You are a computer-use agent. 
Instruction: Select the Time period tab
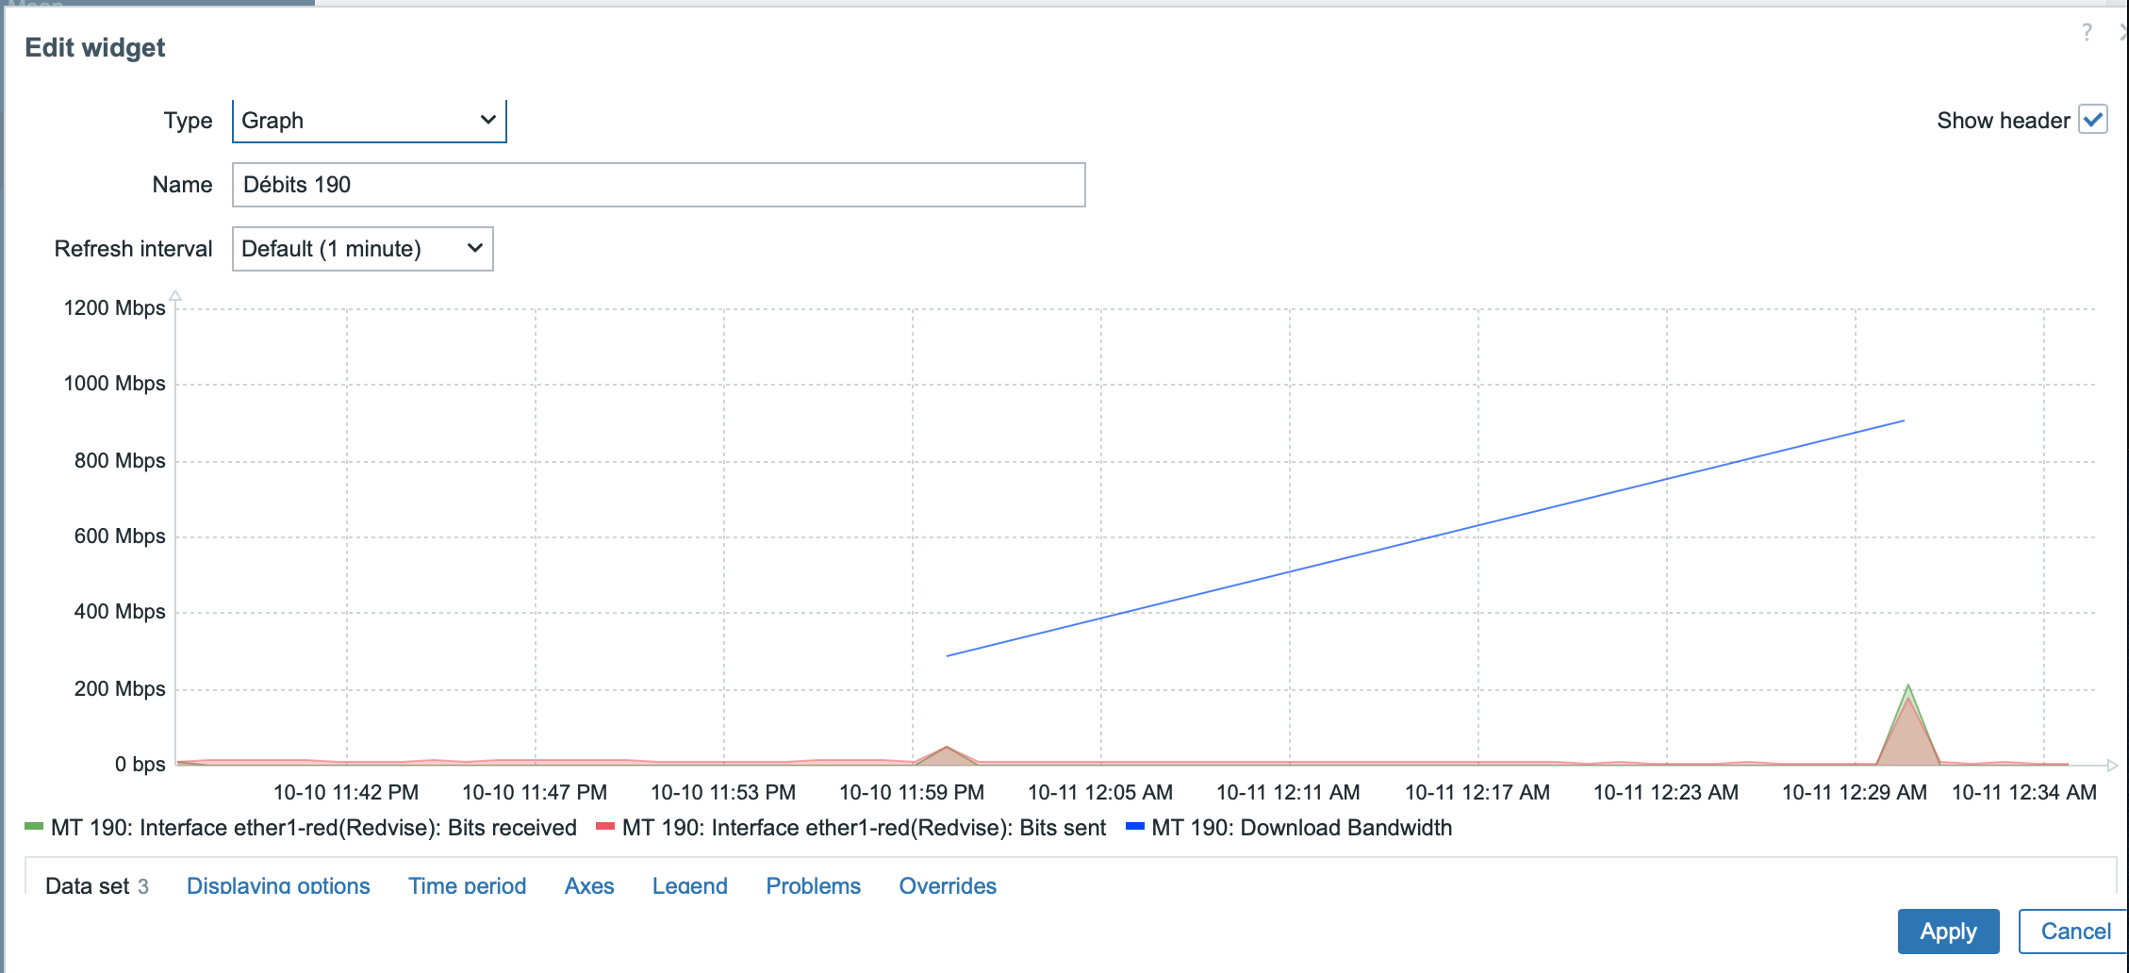[x=467, y=885]
